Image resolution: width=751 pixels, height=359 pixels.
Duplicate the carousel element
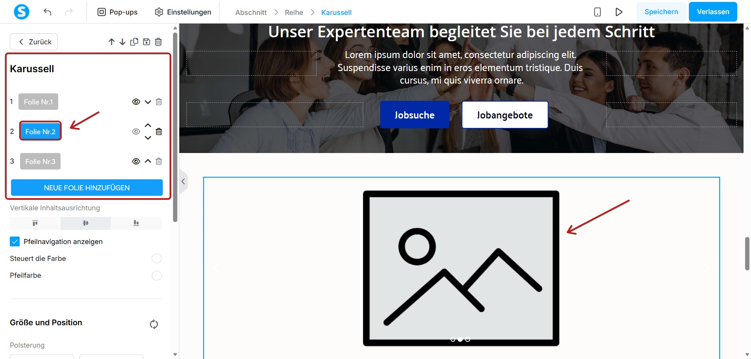point(134,42)
